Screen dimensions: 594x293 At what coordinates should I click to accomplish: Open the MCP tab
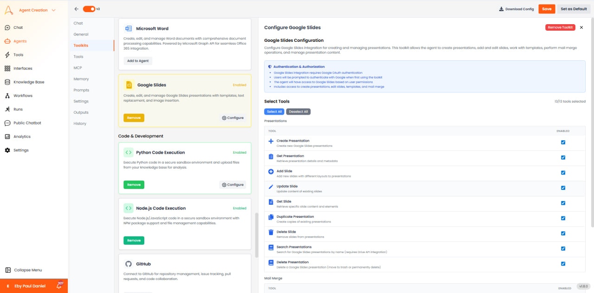[x=77, y=67]
